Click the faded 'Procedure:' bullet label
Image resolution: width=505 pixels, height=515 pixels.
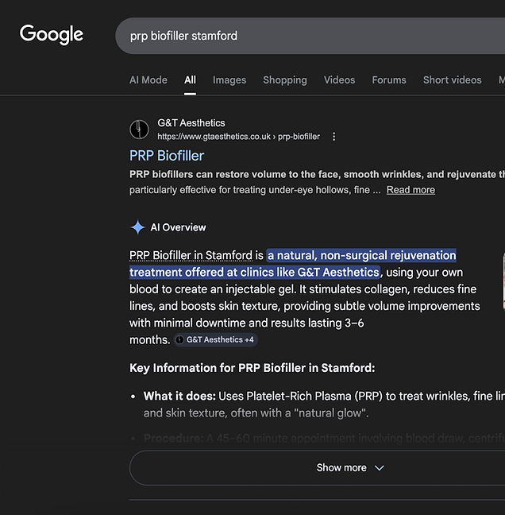(174, 438)
